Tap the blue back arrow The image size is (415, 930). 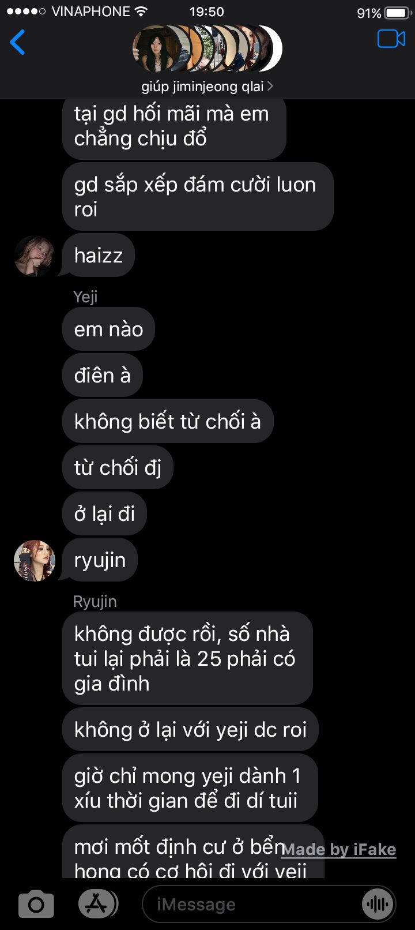[x=17, y=42]
